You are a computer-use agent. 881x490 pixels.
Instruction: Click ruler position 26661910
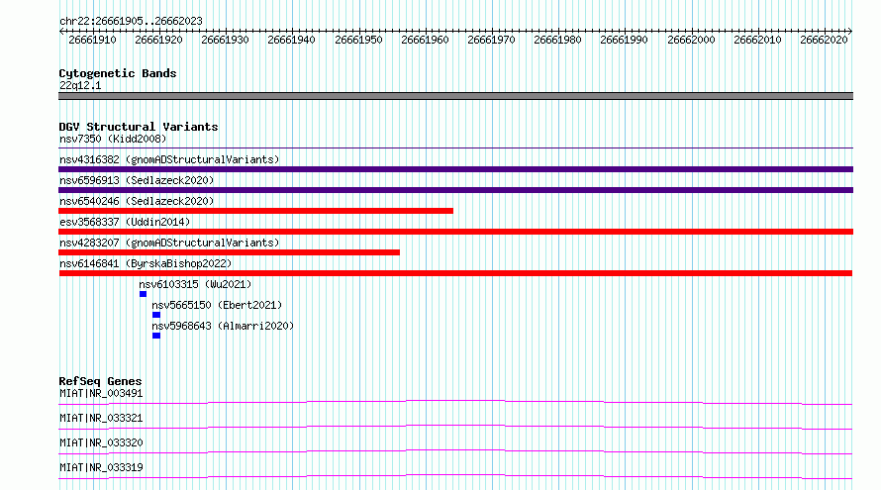tap(92, 40)
